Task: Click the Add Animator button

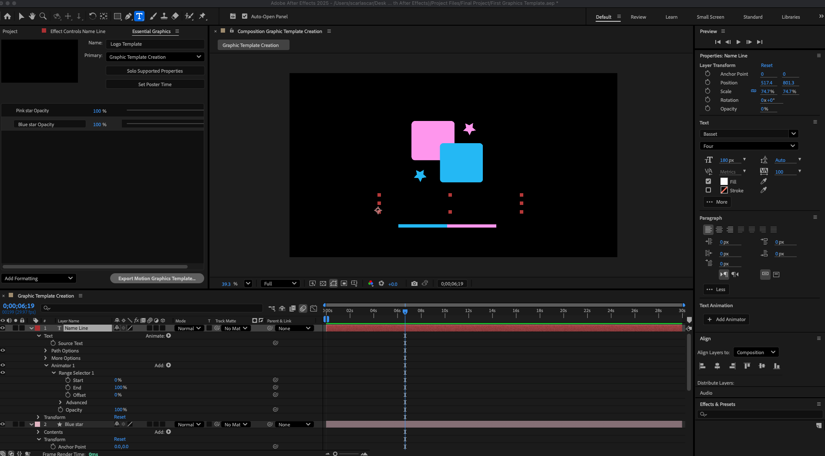Action: tap(726, 319)
